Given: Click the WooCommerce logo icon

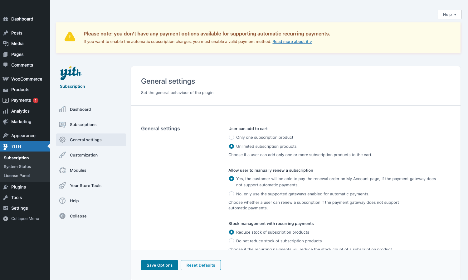Looking at the screenshot, I should [6, 79].
